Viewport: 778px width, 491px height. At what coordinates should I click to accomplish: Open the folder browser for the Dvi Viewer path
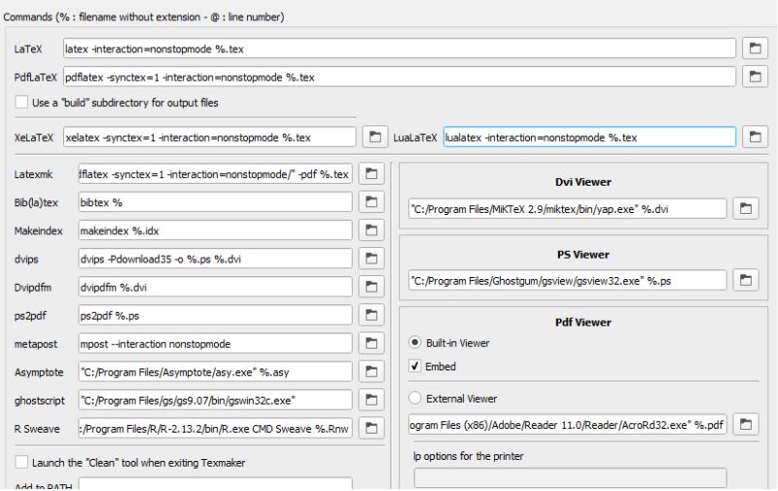click(x=746, y=208)
